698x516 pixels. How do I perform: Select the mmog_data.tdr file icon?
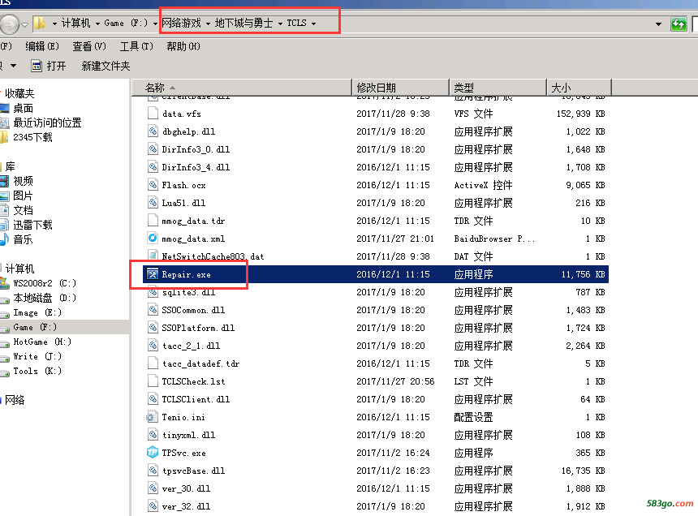pyautogui.click(x=153, y=220)
